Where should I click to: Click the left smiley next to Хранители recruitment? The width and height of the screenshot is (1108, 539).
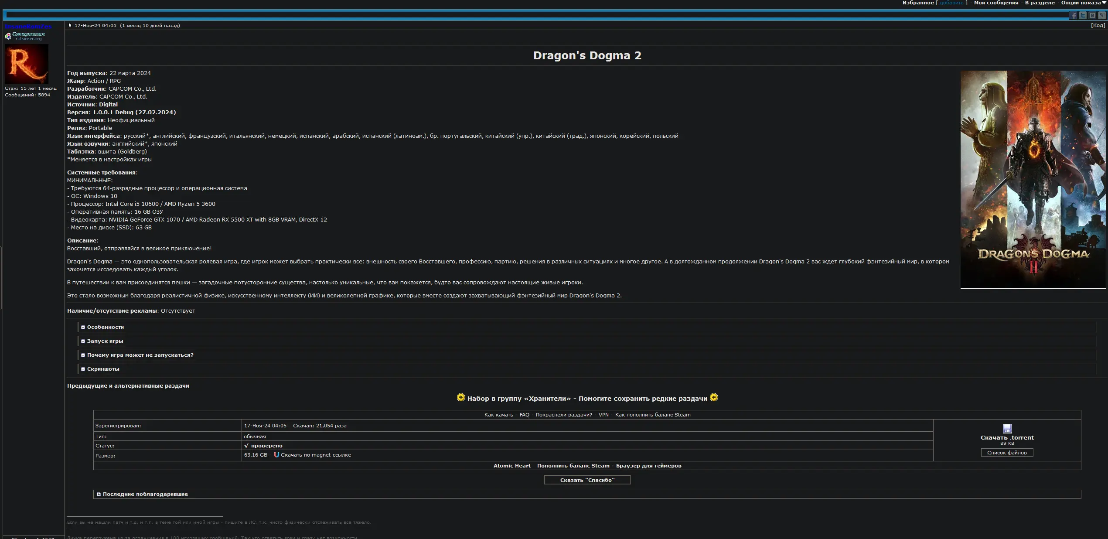tap(460, 397)
